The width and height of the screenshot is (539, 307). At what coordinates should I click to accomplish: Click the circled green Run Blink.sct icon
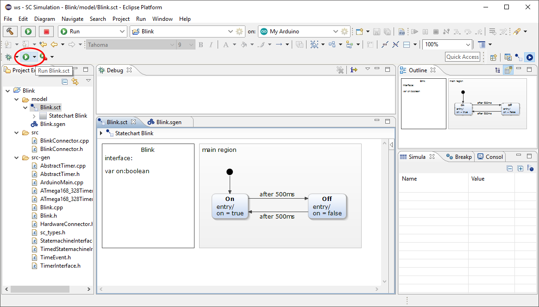point(27,56)
